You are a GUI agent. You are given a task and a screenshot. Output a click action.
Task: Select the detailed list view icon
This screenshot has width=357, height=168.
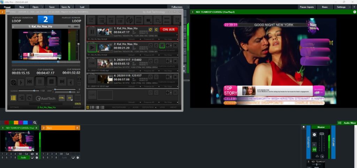tap(88, 107)
